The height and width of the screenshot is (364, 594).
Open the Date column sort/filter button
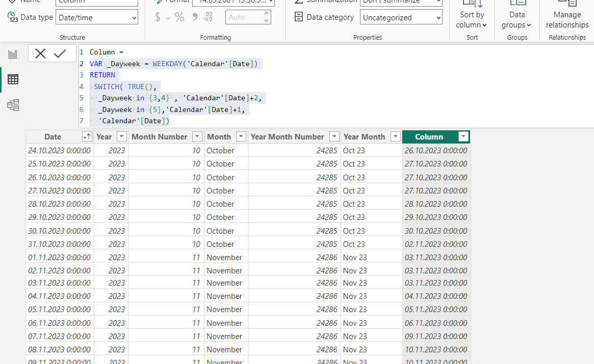click(87, 136)
